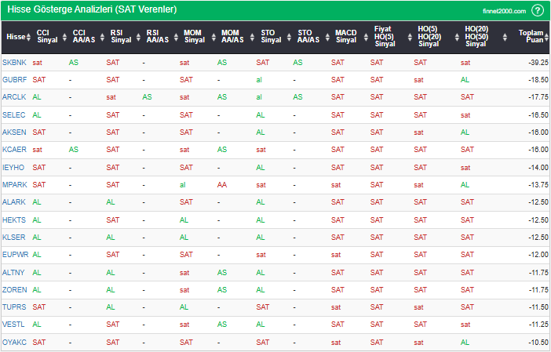Sort by RSI AA/AS column arrows
551x352 pixels.
(176, 37)
